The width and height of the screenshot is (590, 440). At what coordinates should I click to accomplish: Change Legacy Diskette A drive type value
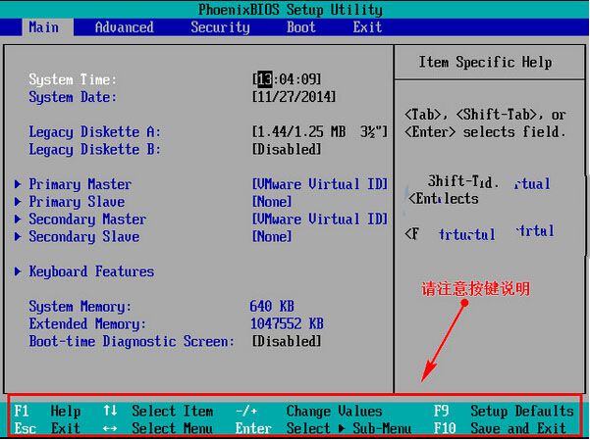[x=319, y=132]
